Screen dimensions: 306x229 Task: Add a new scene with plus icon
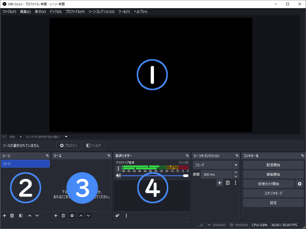4,216
